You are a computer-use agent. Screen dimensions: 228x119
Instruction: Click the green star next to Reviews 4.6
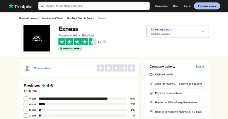click(x=44, y=86)
